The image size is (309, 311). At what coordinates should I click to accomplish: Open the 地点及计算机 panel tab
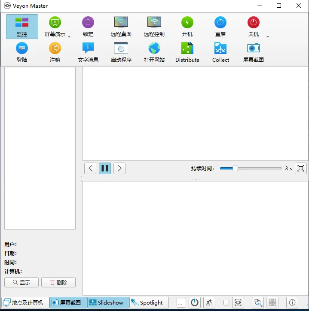[x=25, y=303]
